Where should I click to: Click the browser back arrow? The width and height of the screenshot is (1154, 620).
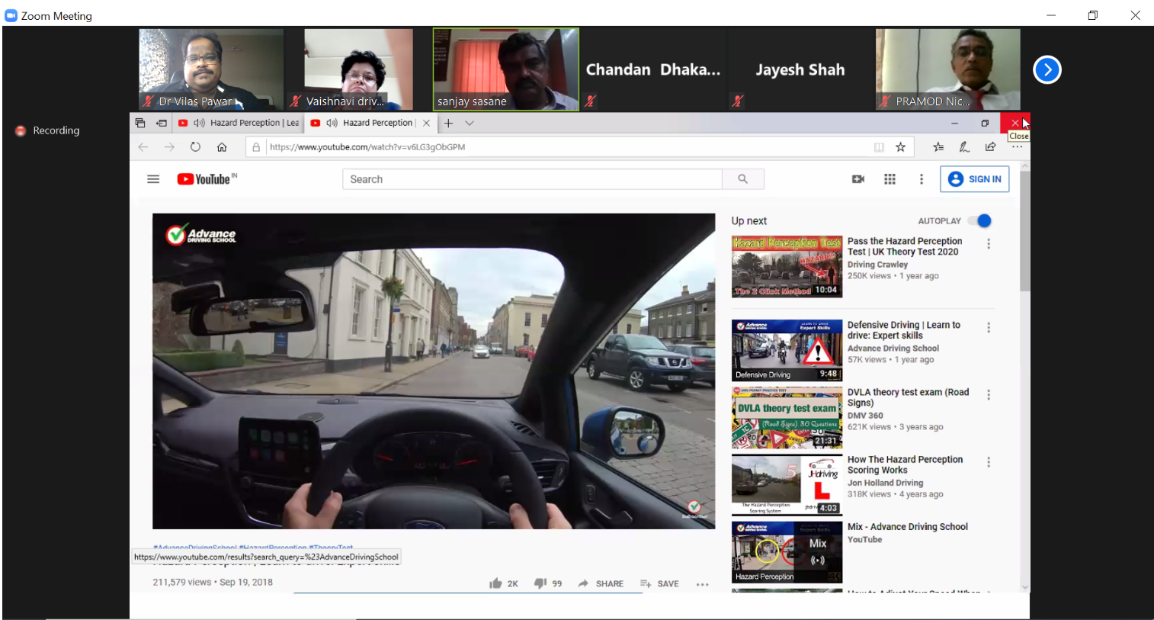(143, 147)
